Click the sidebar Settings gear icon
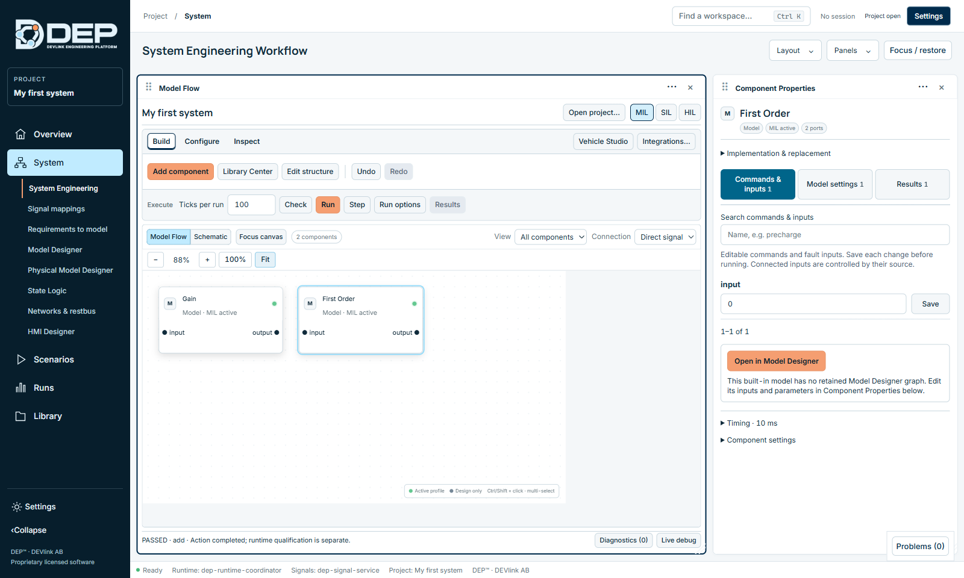This screenshot has width=964, height=578. pos(17,507)
